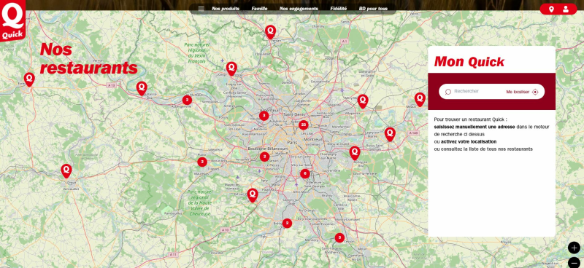
Task: Select the Quick pin near Meaux
Action: point(420,99)
